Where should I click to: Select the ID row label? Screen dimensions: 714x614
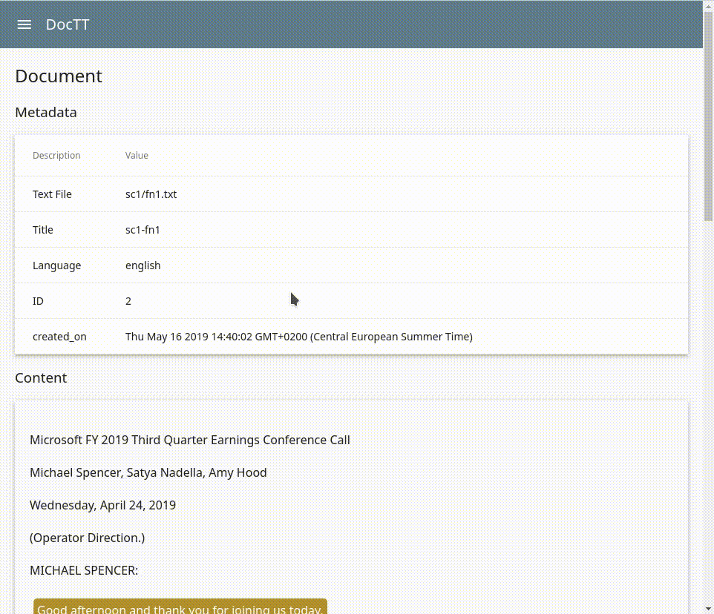pyautogui.click(x=38, y=301)
